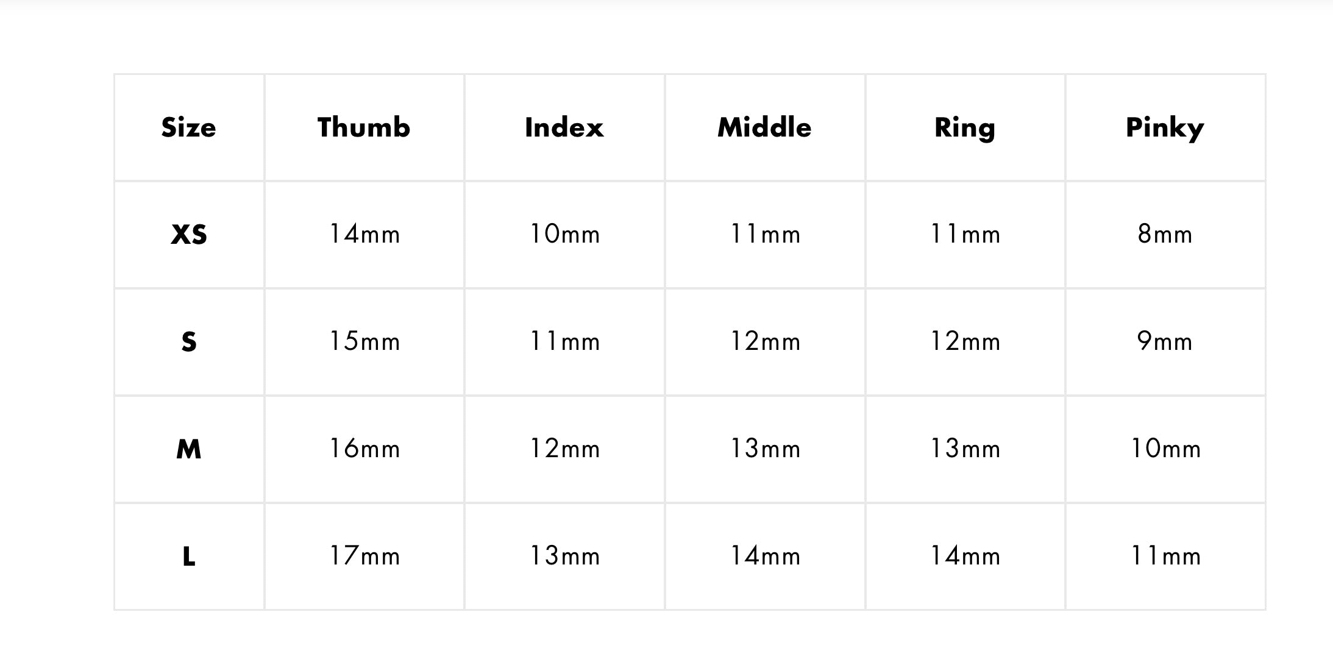Click the M row index 12mm cell
Image resolution: width=1333 pixels, height=662 pixels.
pyautogui.click(x=564, y=449)
